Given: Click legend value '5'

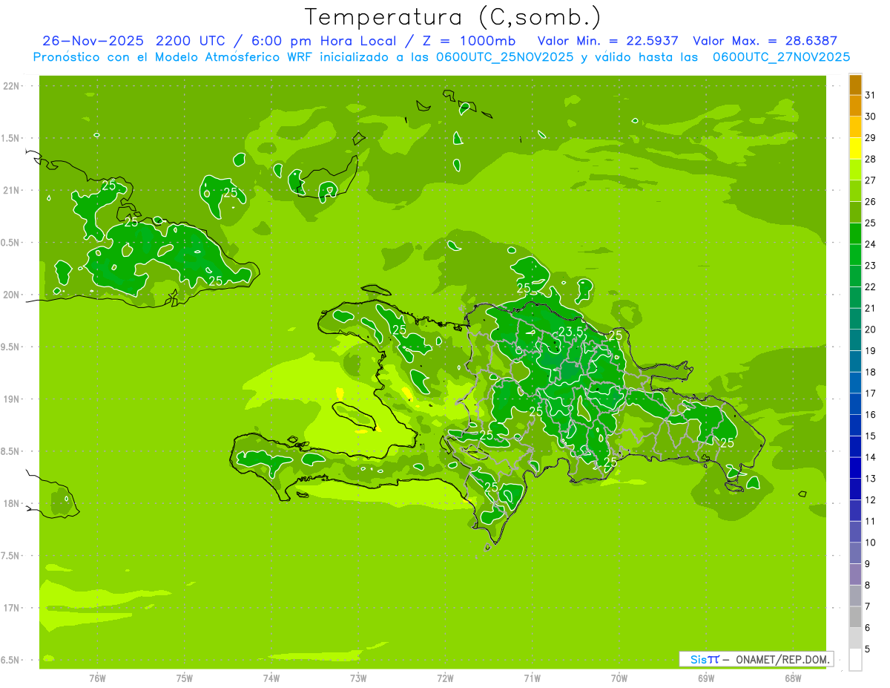Looking at the screenshot, I should (868, 649).
